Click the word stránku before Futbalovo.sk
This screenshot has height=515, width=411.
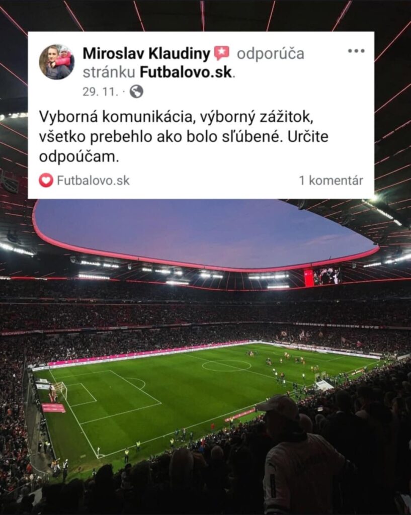pos(109,72)
